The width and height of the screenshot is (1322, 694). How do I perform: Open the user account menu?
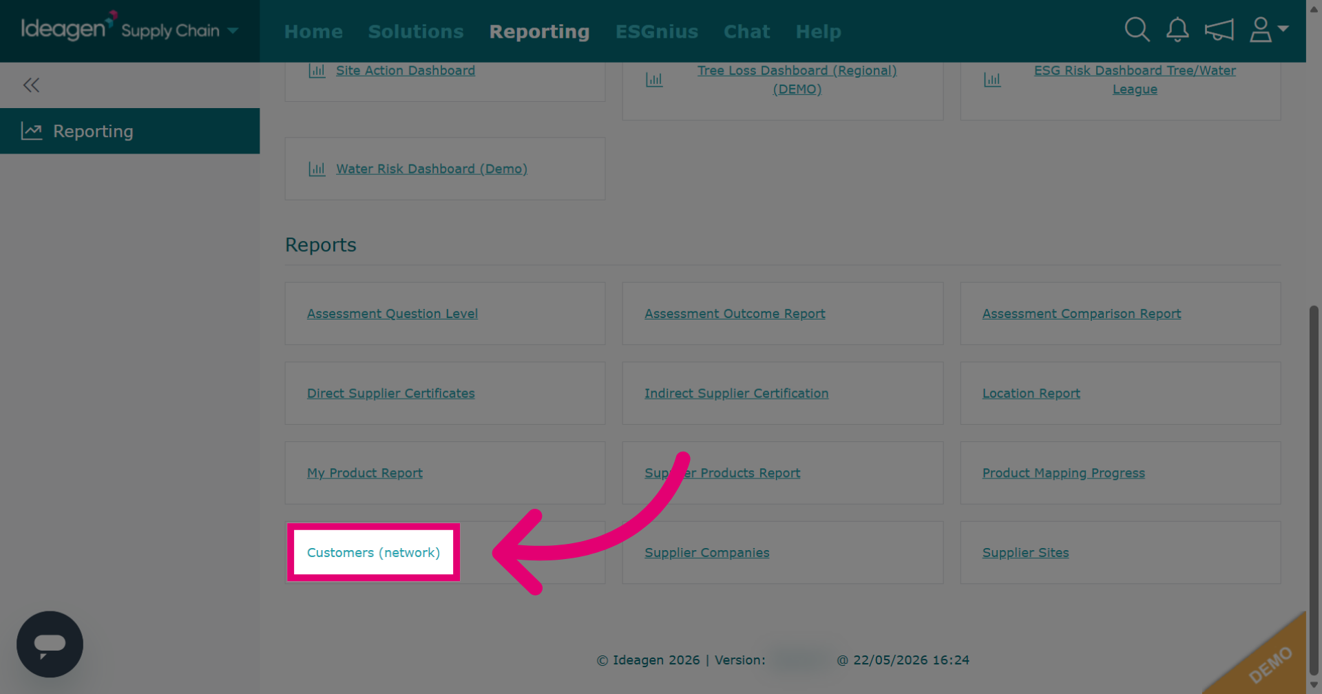1268,30
